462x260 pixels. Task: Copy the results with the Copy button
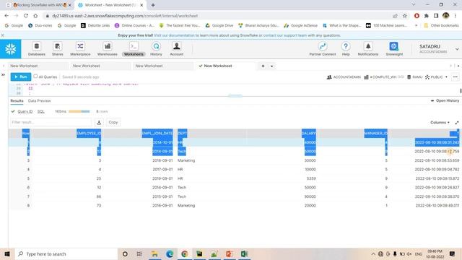pyautogui.click(x=113, y=122)
